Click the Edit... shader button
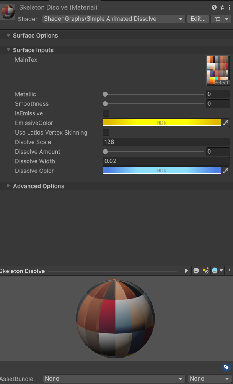233x384 pixels. pos(198,18)
